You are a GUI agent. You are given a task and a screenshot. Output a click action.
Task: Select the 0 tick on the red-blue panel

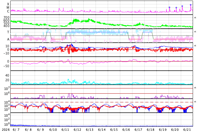pyautogui.click(x=8, y=49)
